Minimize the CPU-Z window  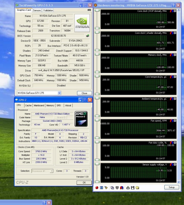[x=80, y=100]
